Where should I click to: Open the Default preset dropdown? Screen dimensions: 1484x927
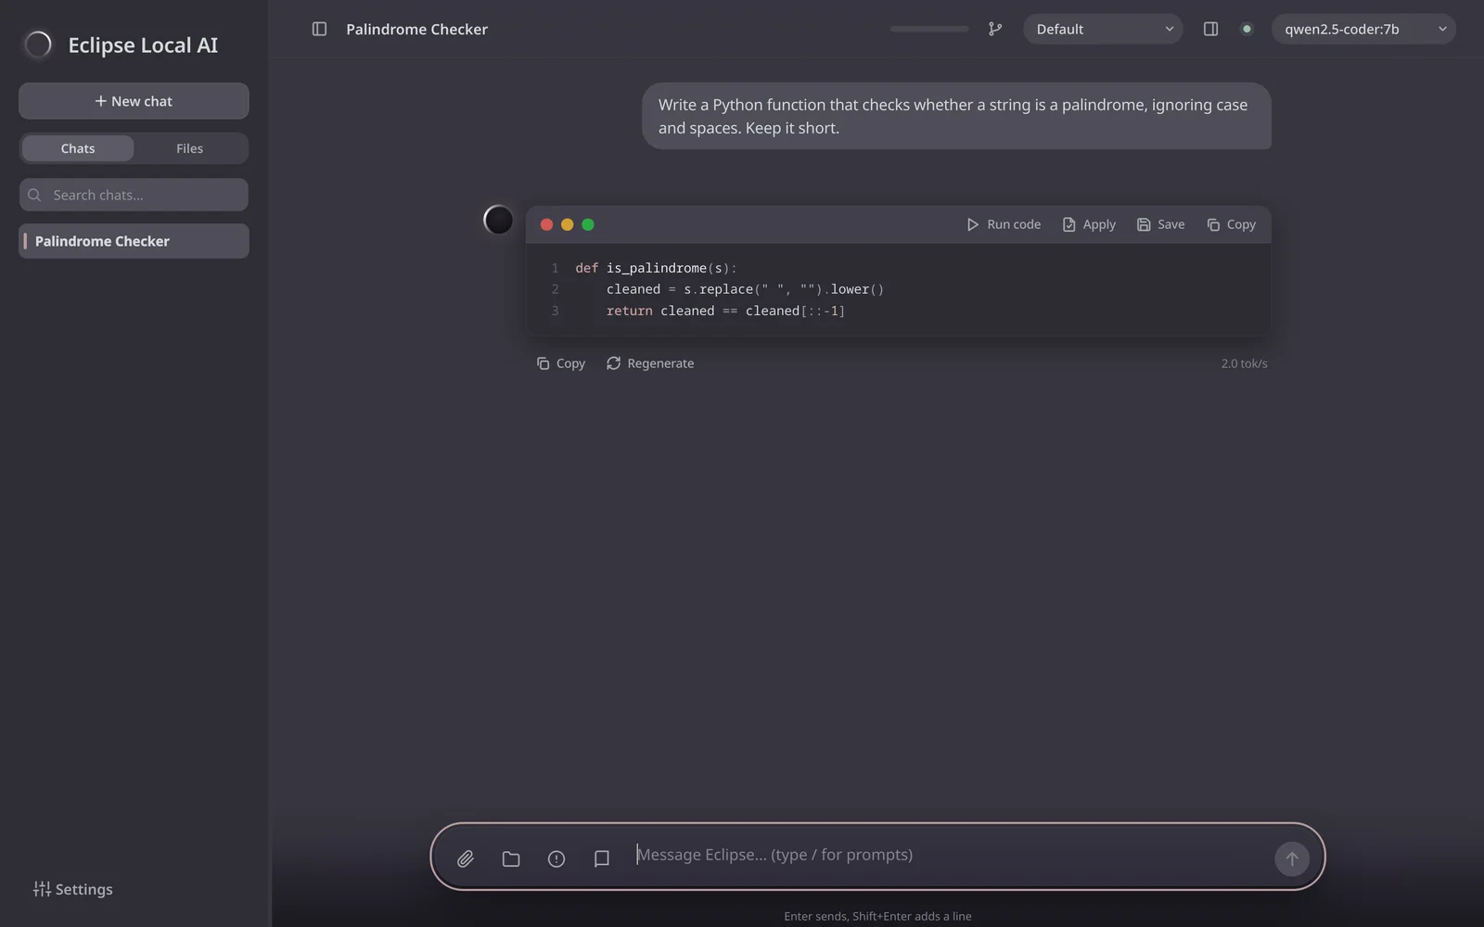point(1103,29)
